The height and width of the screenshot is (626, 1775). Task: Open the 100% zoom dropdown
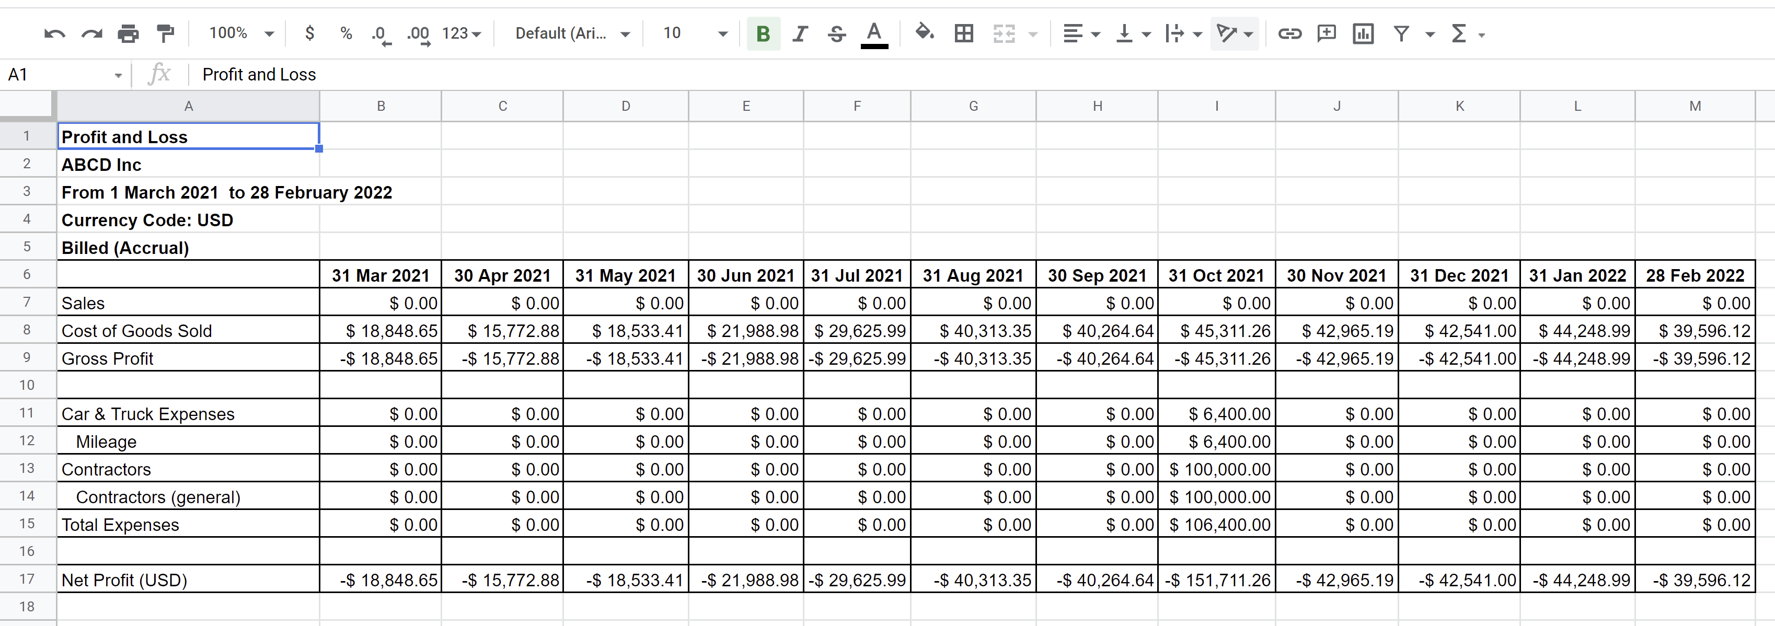241,33
